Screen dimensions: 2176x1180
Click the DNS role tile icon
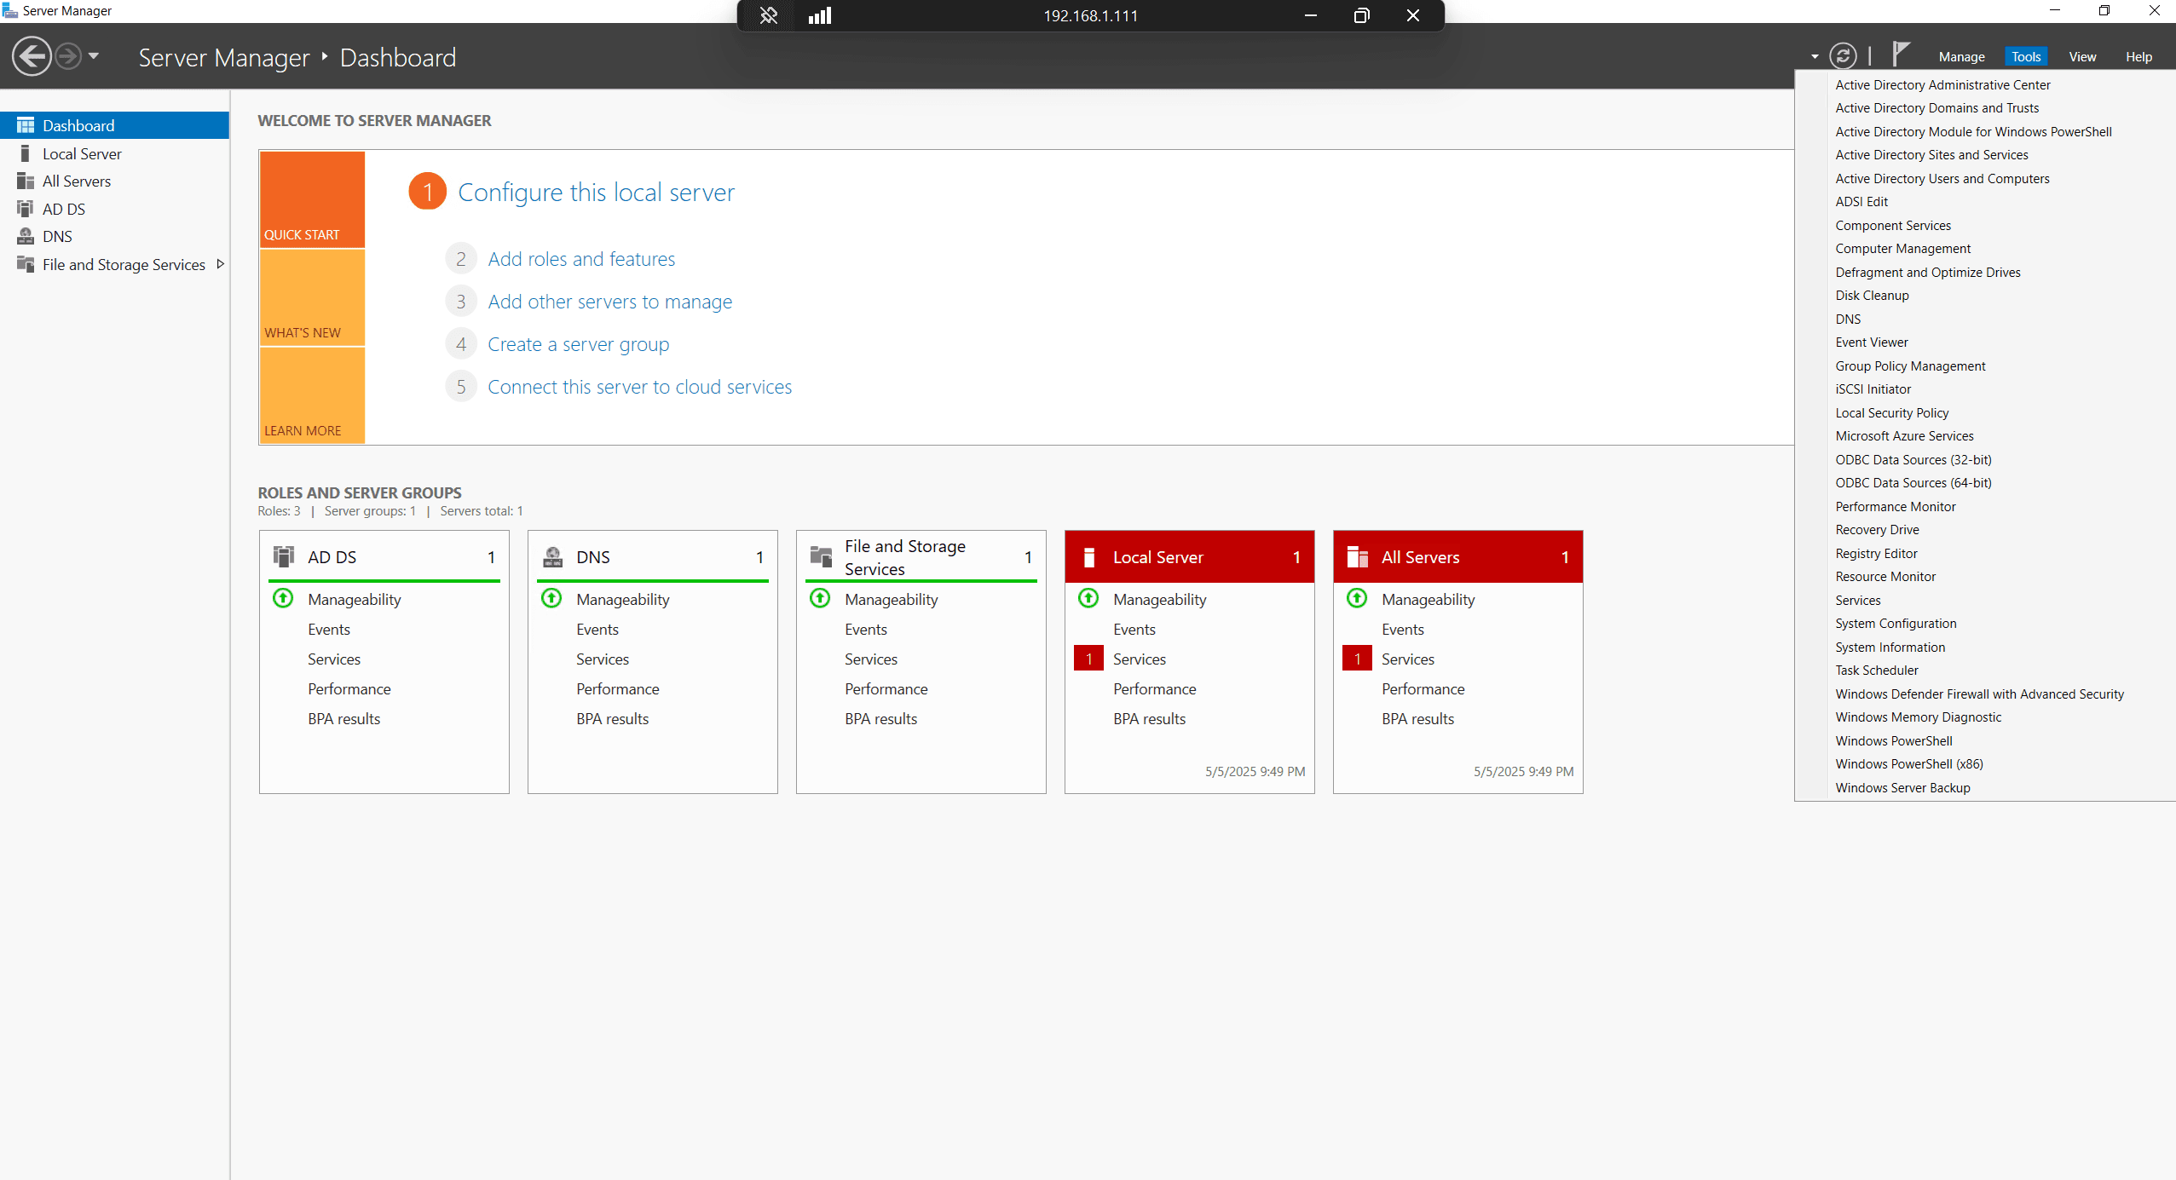click(x=553, y=557)
